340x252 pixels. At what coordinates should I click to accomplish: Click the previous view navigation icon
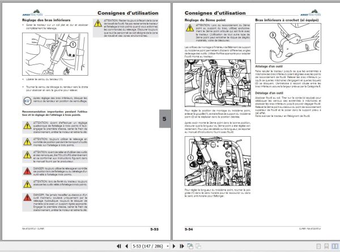pos(190,246)
